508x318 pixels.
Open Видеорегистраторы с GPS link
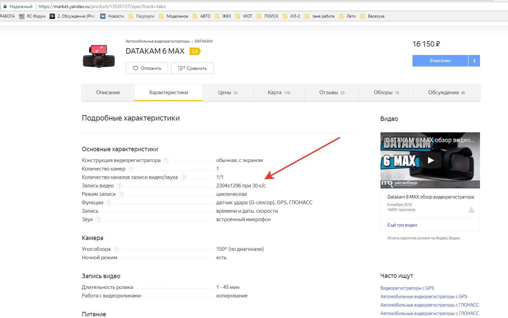pos(407,288)
